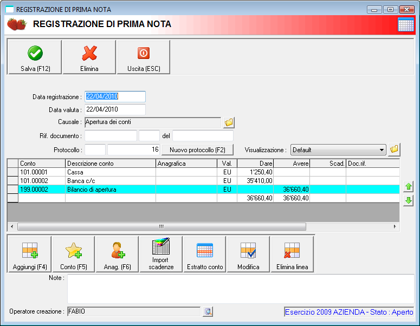Click the Import scadenze button
This screenshot has width=420, height=326.
[x=161, y=255]
